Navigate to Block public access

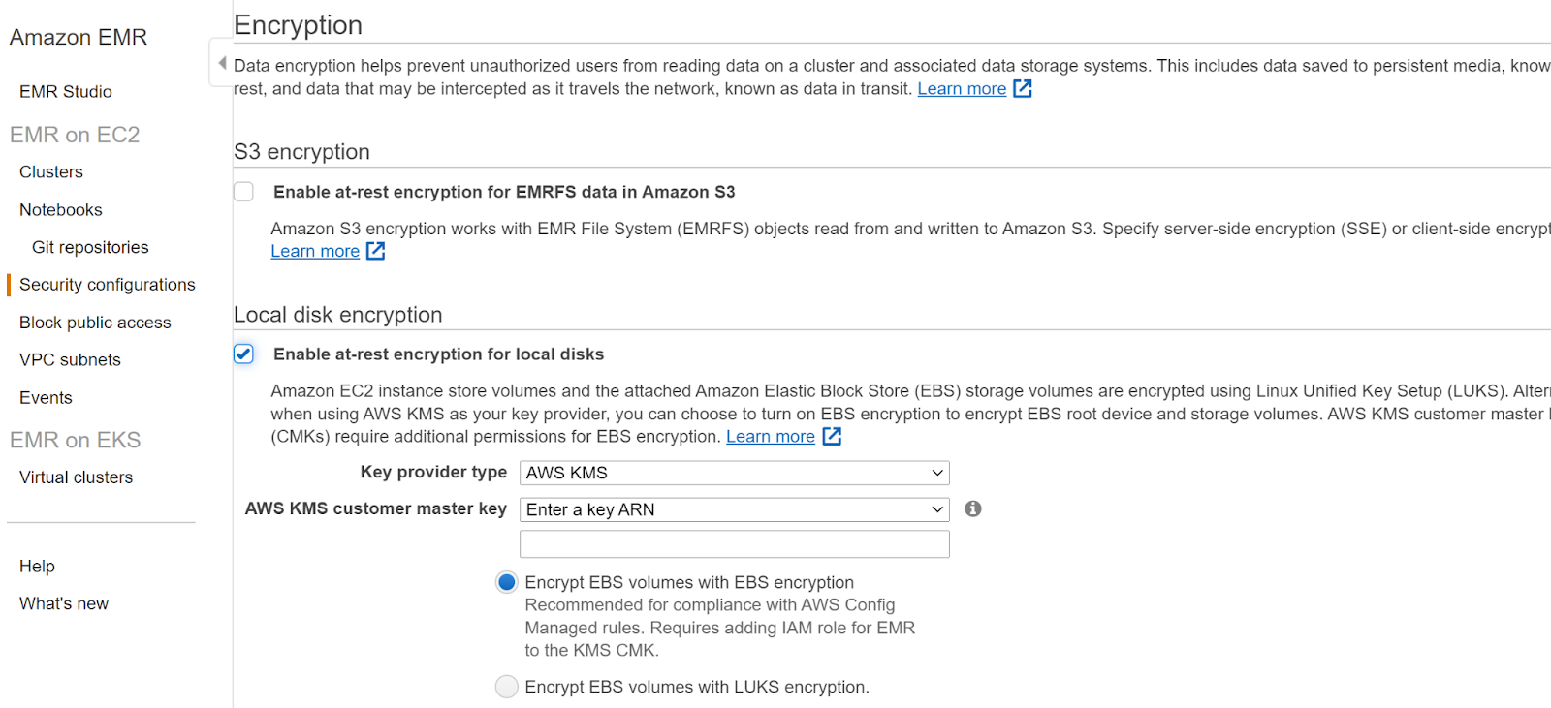(x=95, y=323)
